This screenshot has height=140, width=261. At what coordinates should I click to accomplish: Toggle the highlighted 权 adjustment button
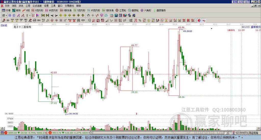coord(33,16)
